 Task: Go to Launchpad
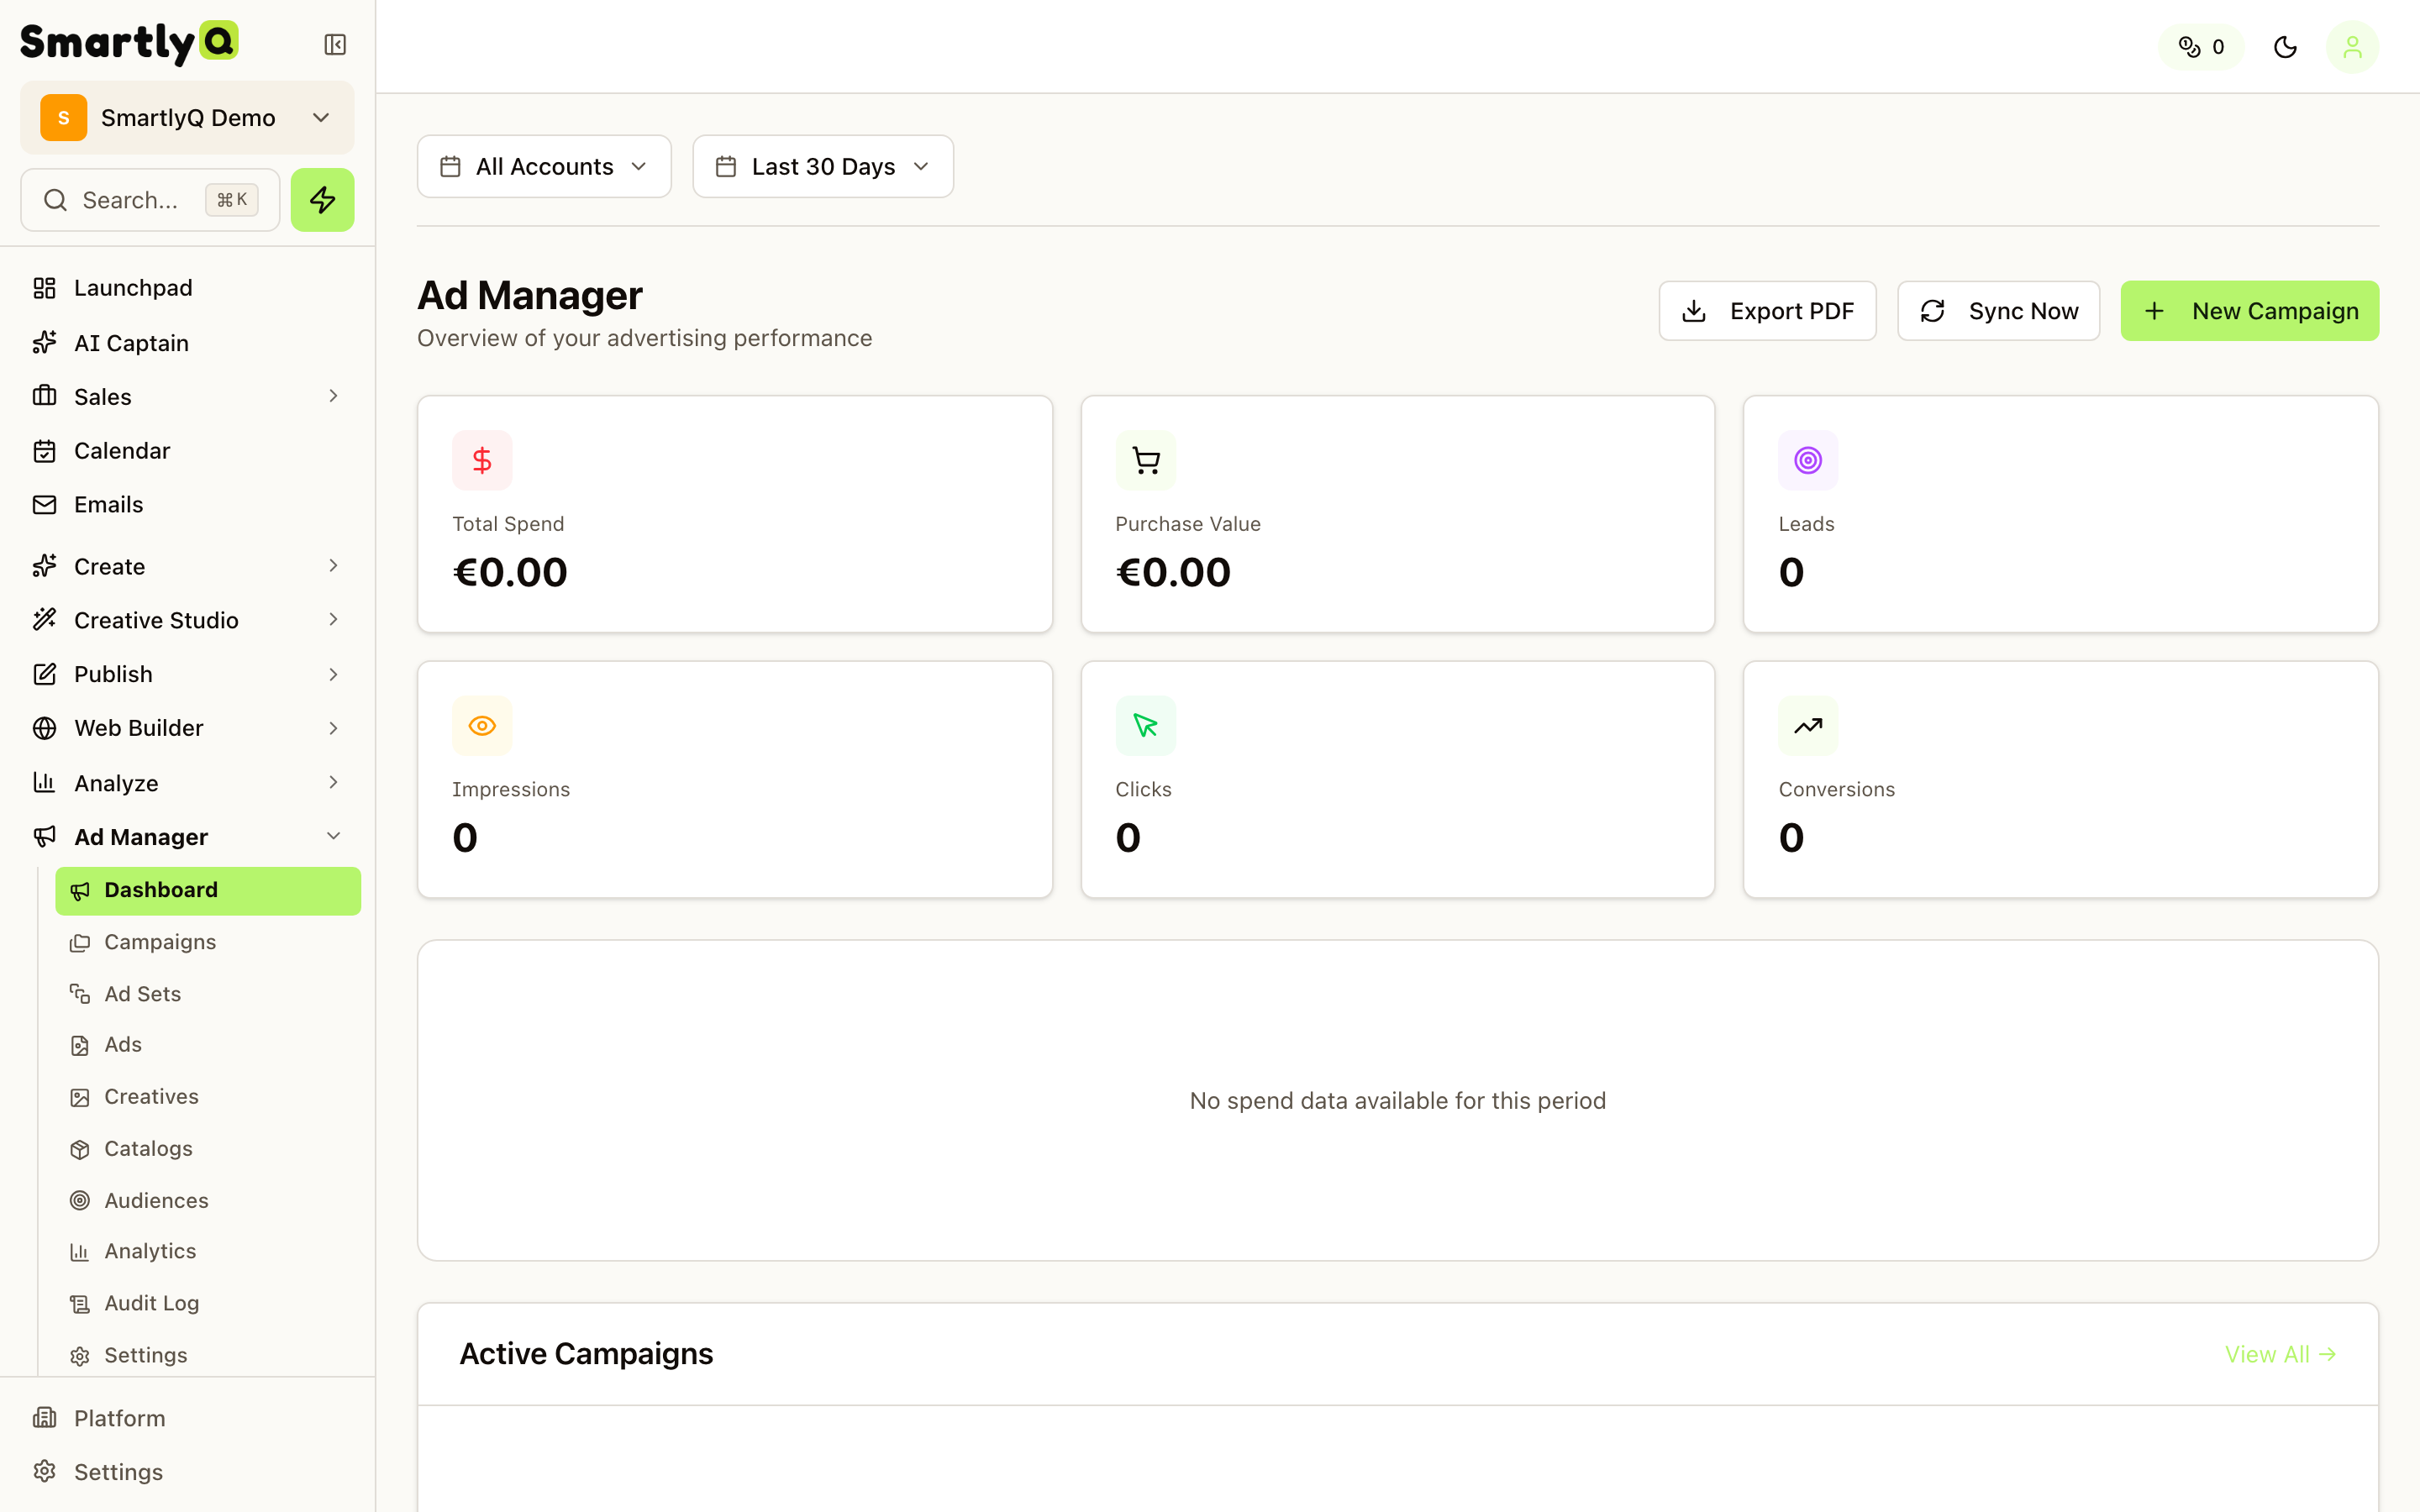pos(187,288)
